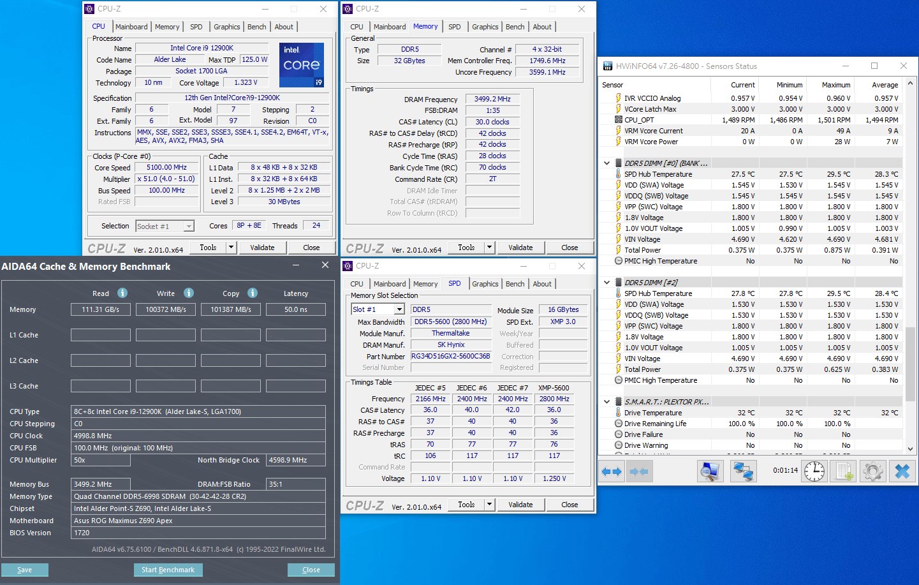919x585 pixels.
Task: Open Tools dropdown arrow in CPU-Z Memory window
Action: coord(489,248)
